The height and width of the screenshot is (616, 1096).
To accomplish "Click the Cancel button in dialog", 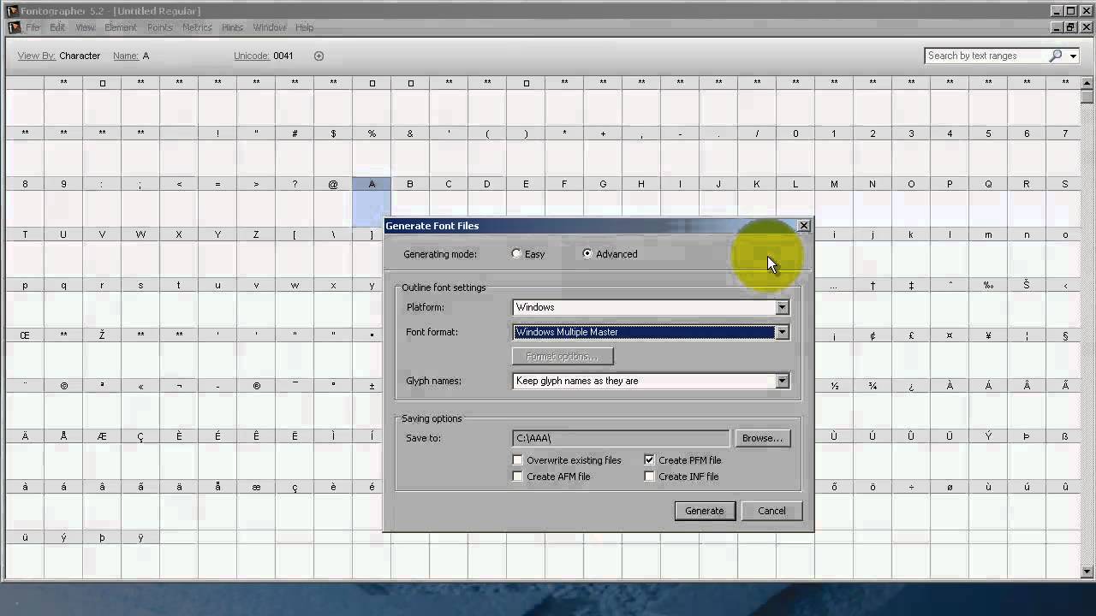I will click(x=771, y=511).
